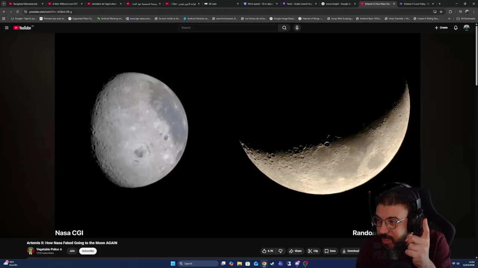This screenshot has height=268, width=478.
Task: Open the YouTube guide hamburger menu
Action: coord(6,28)
